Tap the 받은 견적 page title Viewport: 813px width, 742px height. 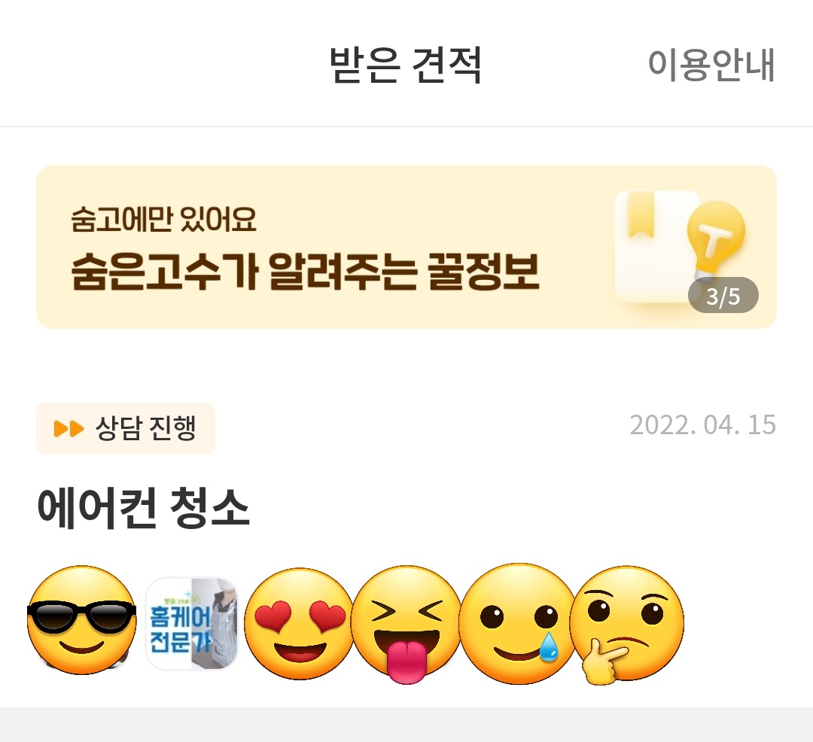(x=406, y=65)
